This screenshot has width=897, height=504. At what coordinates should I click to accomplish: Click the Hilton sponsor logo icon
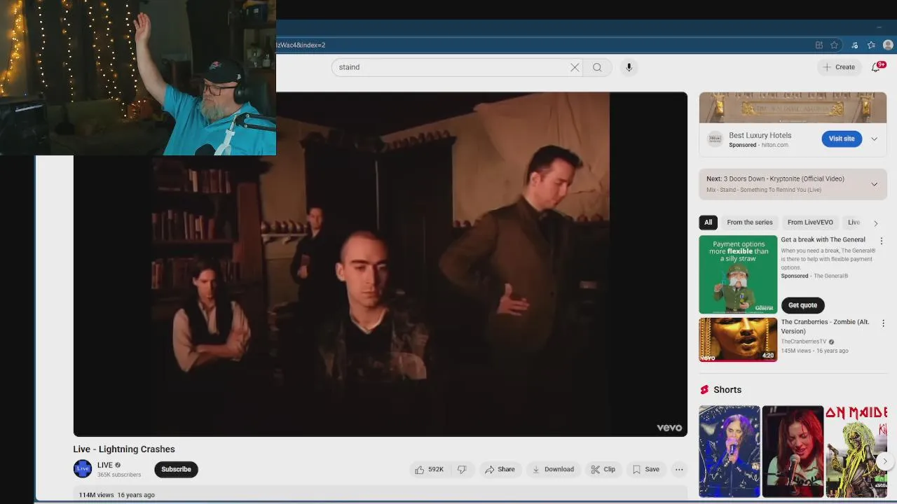(x=715, y=139)
